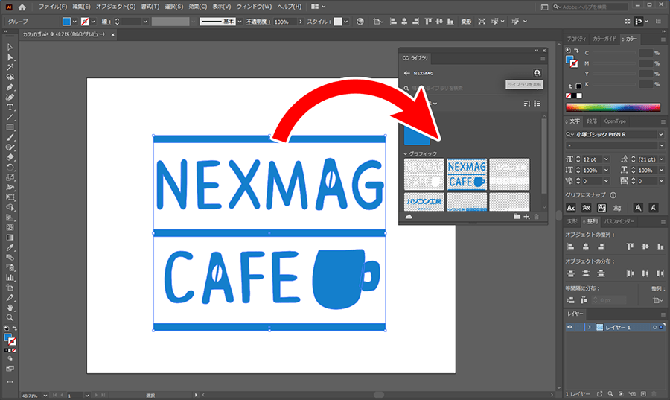Click the ライブラリを共有 share button
Screen dimensions: 670x400
pyautogui.click(x=537, y=73)
